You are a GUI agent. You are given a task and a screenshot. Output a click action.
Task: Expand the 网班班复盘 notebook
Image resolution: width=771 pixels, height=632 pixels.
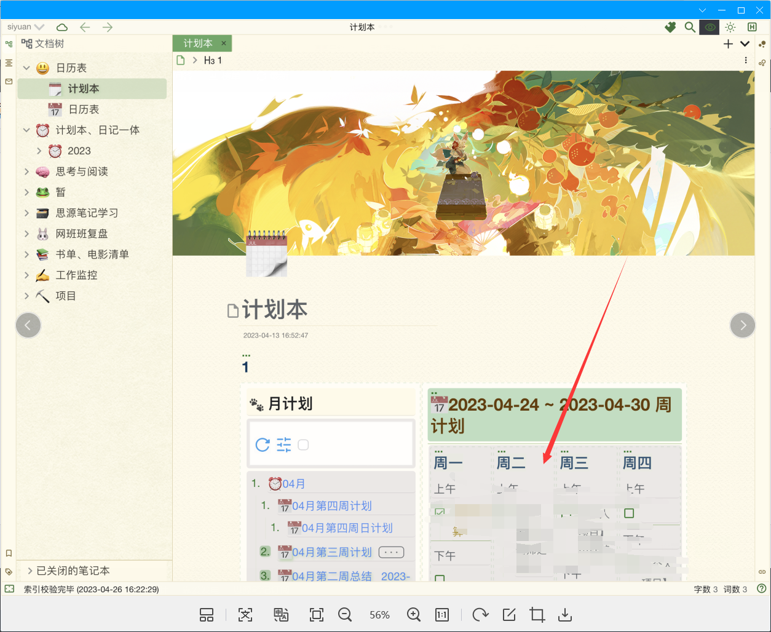26,234
